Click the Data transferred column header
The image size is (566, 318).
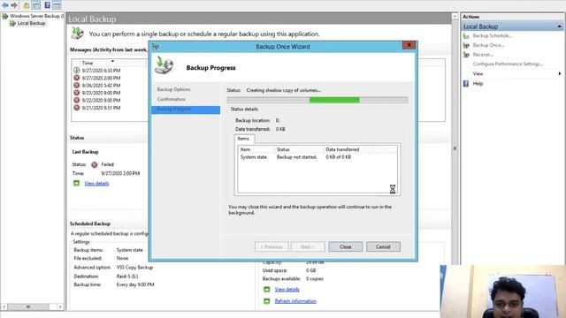point(348,149)
